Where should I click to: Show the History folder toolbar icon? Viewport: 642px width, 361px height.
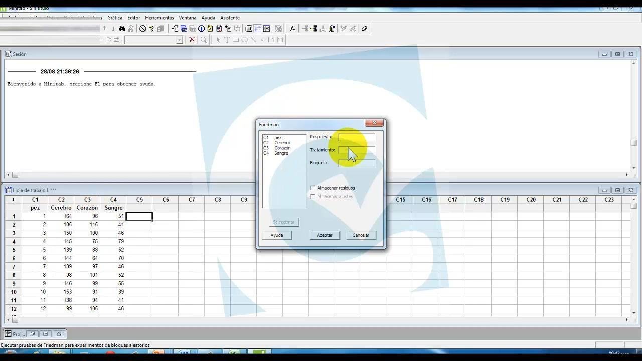(210, 29)
